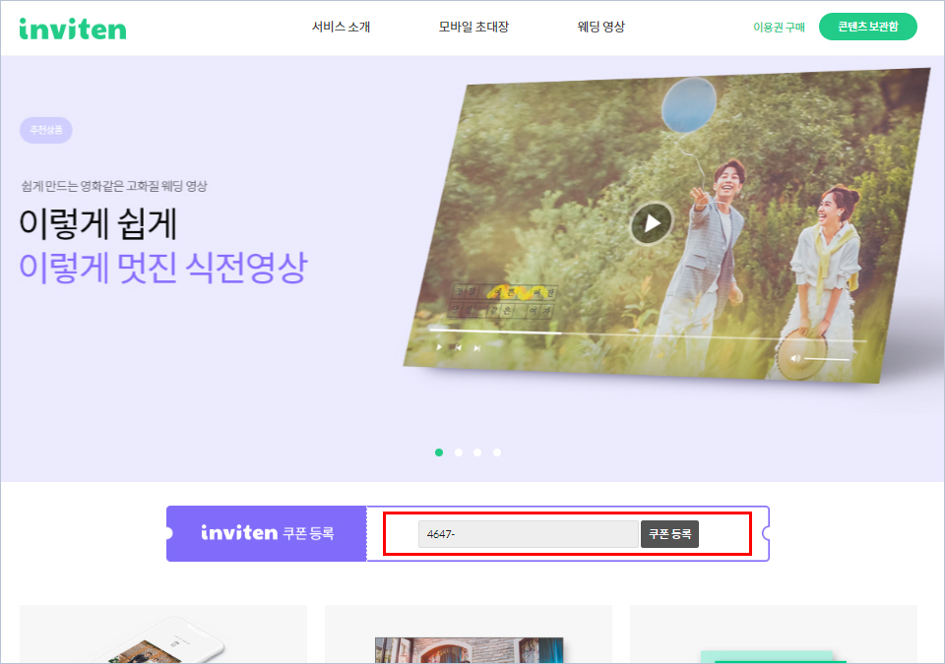Click the 추천상품 badge
This screenshot has width=945, height=664.
coord(46,130)
